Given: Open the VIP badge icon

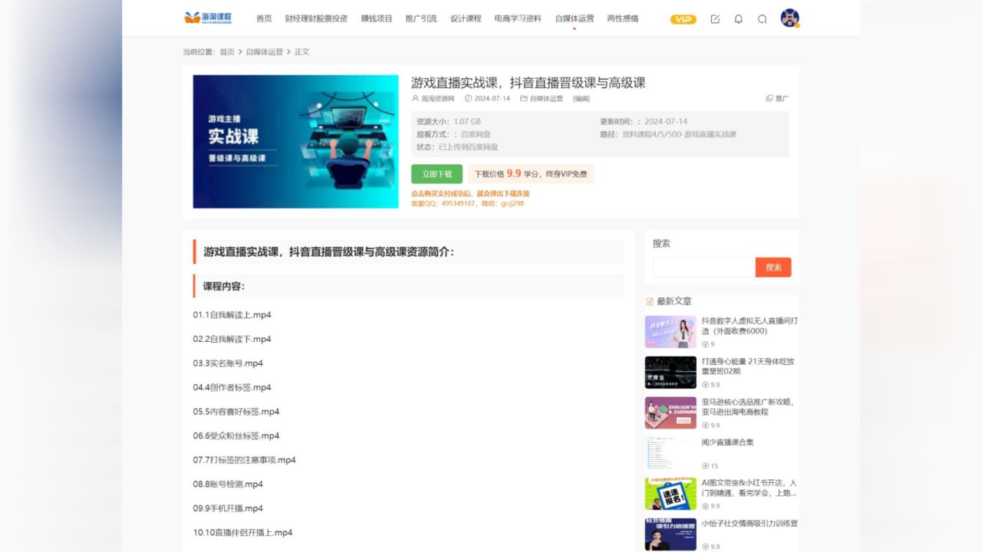Looking at the screenshot, I should tap(684, 19).
